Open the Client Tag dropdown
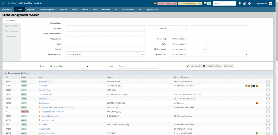 (x=209, y=39)
